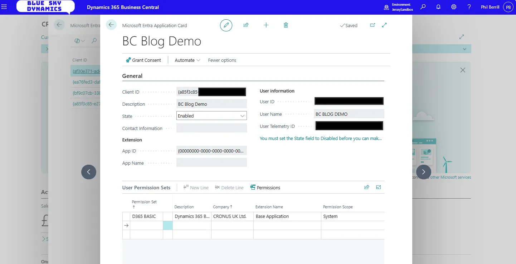Click the new row selector arrow
516x264 pixels.
pyautogui.click(x=126, y=225)
